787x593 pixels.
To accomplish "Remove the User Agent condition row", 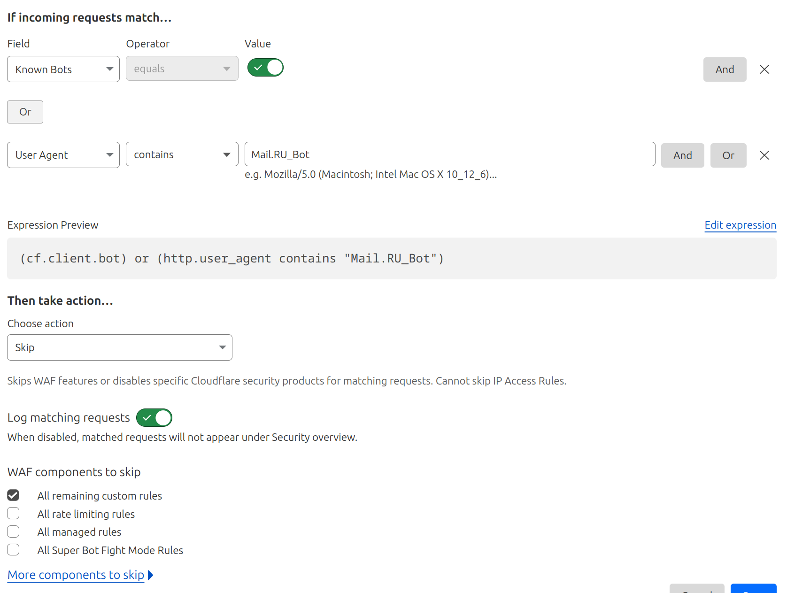I will click(x=764, y=155).
